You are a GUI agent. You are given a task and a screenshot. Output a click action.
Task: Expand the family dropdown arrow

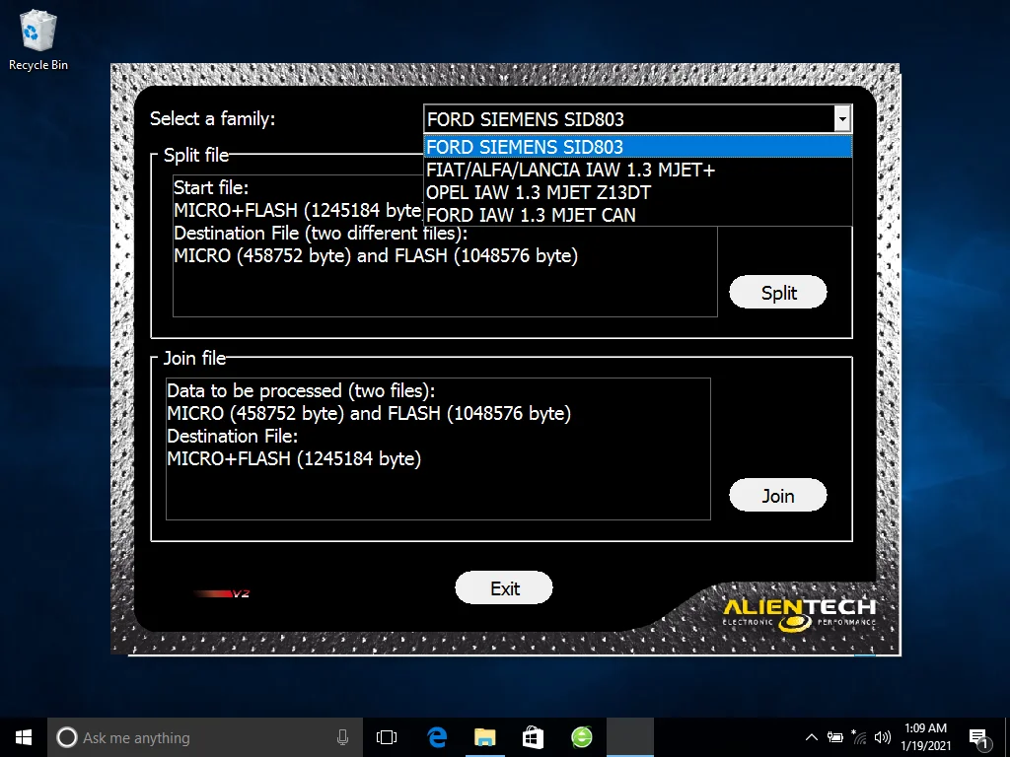pyautogui.click(x=841, y=119)
